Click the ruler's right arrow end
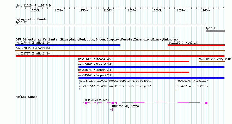The height and width of the screenshot is (124, 232). (x=224, y=8)
